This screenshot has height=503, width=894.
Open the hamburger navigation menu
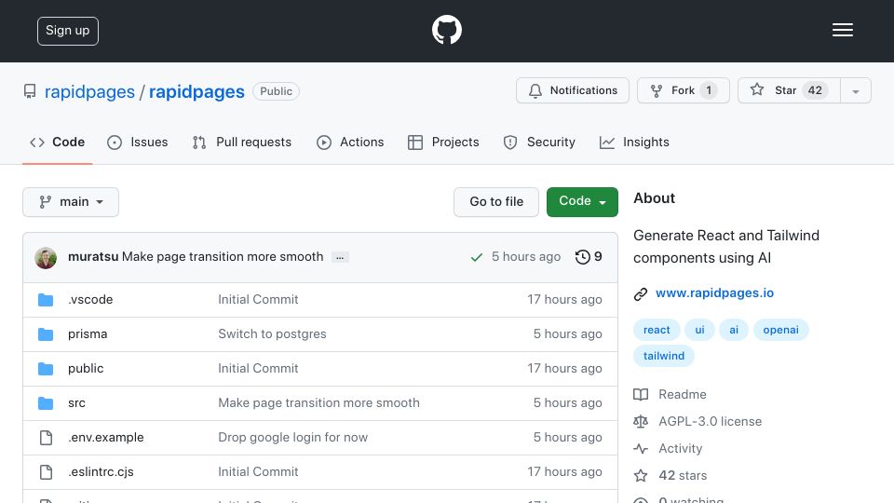coord(842,30)
